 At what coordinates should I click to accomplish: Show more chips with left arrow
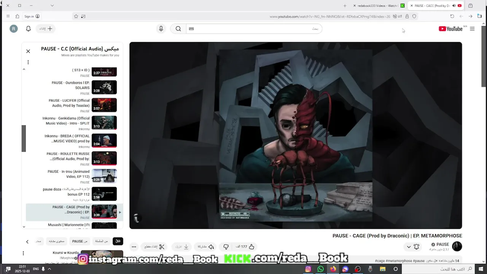point(27,242)
